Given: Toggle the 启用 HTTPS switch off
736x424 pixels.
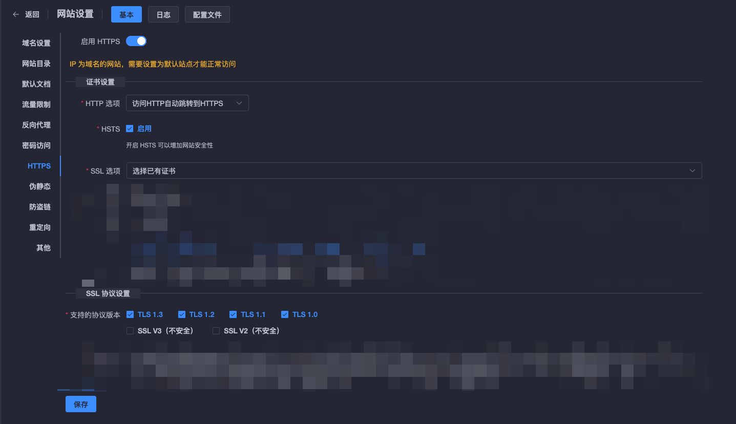Looking at the screenshot, I should click(136, 41).
